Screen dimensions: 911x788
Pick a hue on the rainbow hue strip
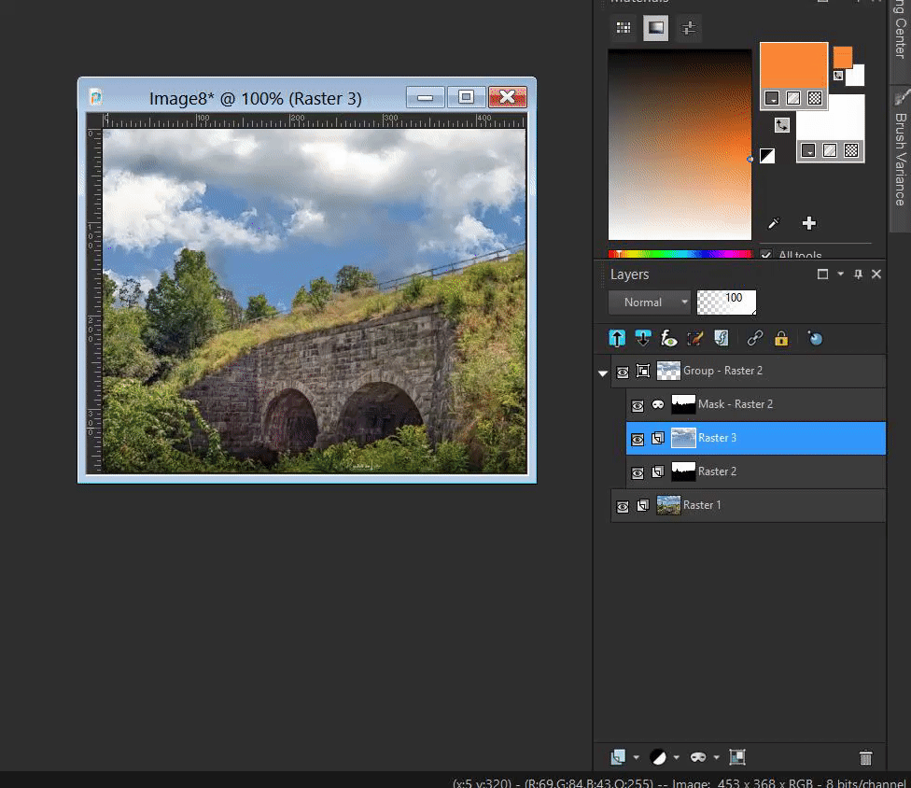(x=680, y=254)
